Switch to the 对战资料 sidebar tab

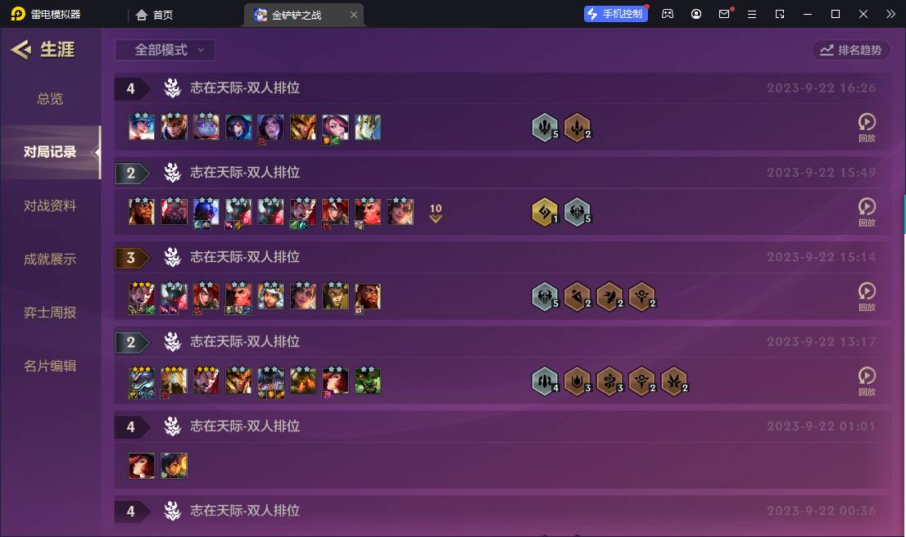click(50, 205)
